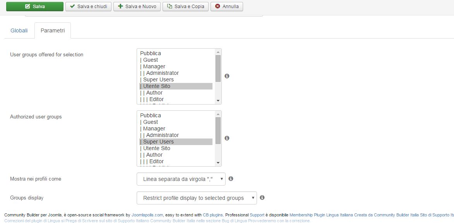
Task: Click the info icon beside Authorized user groups
Action: [227, 138]
